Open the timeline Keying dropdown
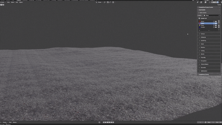This screenshot has width=222, height=125. coord(5,122)
